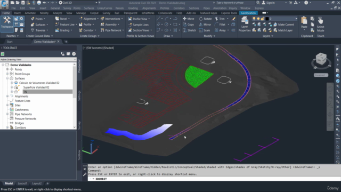The width and height of the screenshot is (341, 192).
Task: Click the Array tool
Action: pos(220,30)
